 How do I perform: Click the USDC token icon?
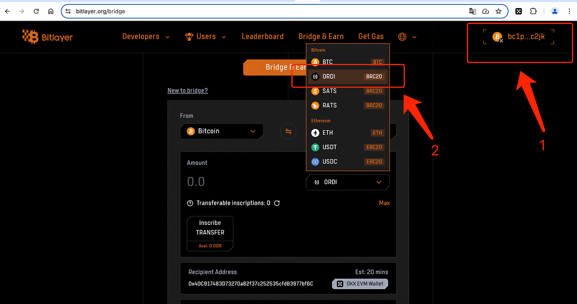point(315,162)
